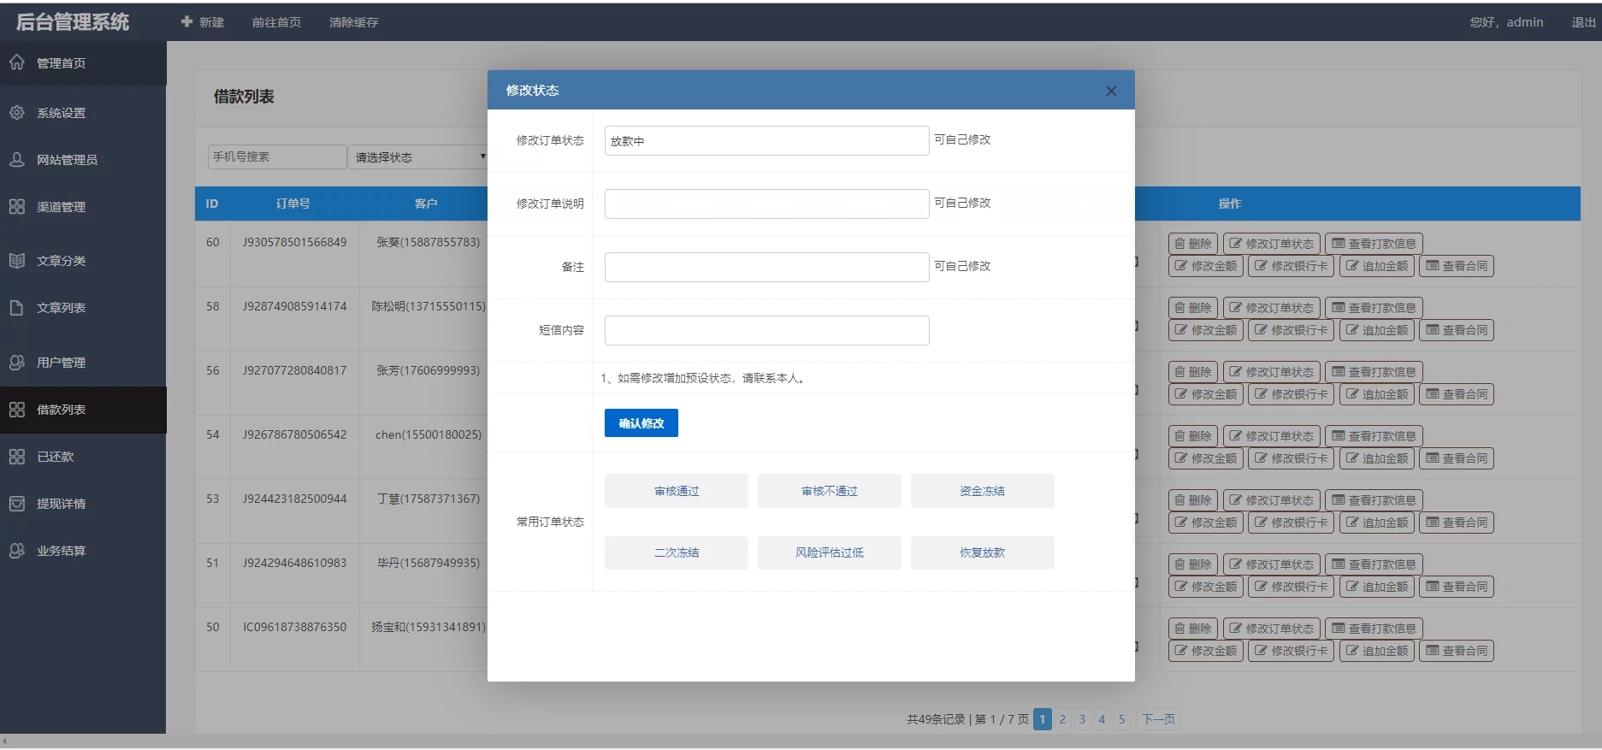
Task: Click the gear icon for 系统设置
Action: point(17,112)
